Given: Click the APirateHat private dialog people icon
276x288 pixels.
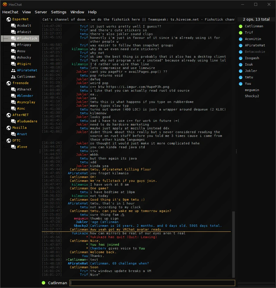Looking at the screenshot, I should 13,70.
